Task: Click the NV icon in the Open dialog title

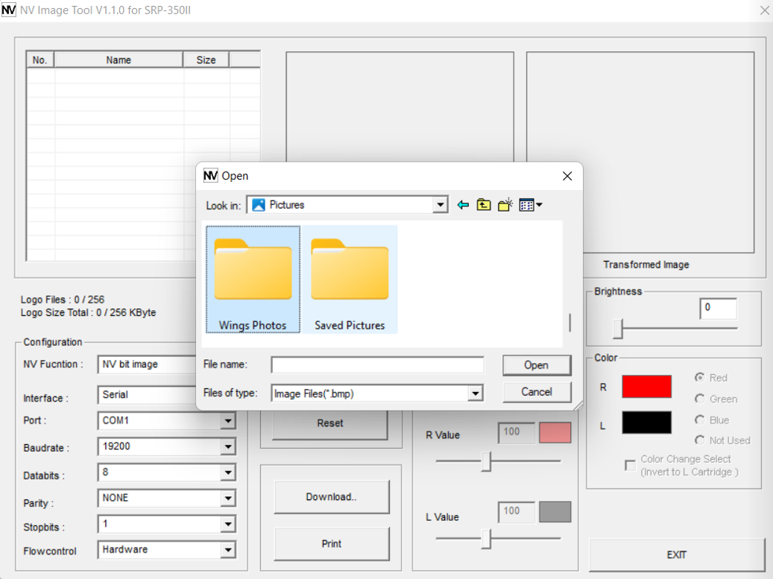Action: (210, 176)
